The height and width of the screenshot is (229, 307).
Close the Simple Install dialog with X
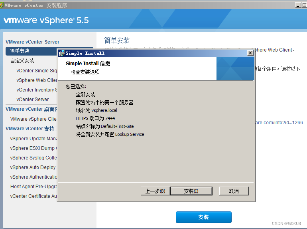click(250, 53)
